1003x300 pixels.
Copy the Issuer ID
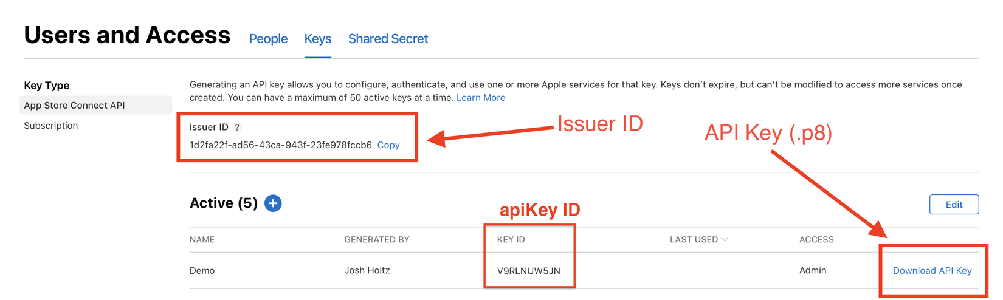388,145
